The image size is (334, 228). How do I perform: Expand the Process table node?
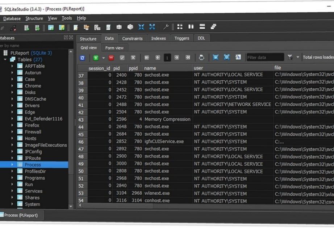pyautogui.click(x=12, y=165)
